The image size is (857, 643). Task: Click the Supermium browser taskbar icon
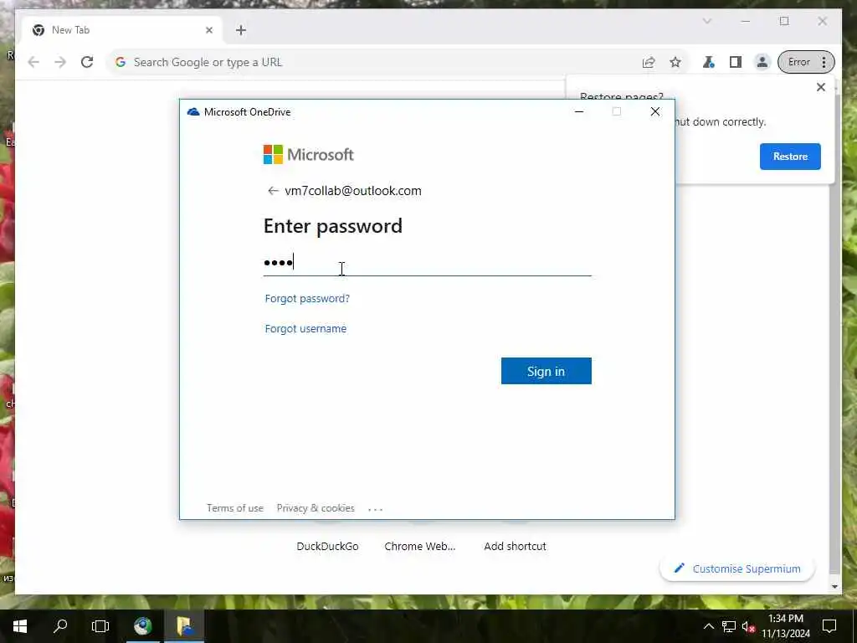click(143, 626)
